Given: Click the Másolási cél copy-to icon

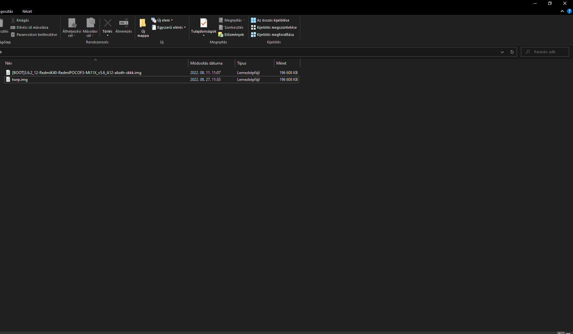Looking at the screenshot, I should (90, 23).
